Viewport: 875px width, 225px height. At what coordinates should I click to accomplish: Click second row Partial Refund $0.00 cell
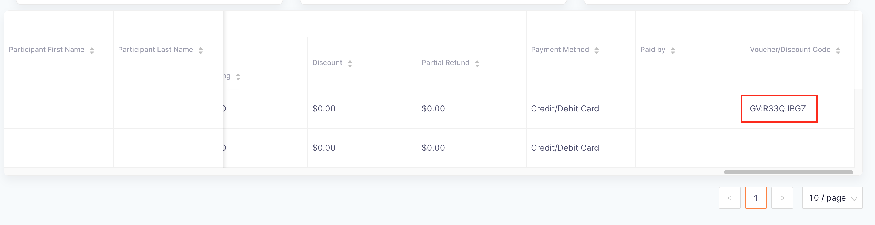[471, 148]
